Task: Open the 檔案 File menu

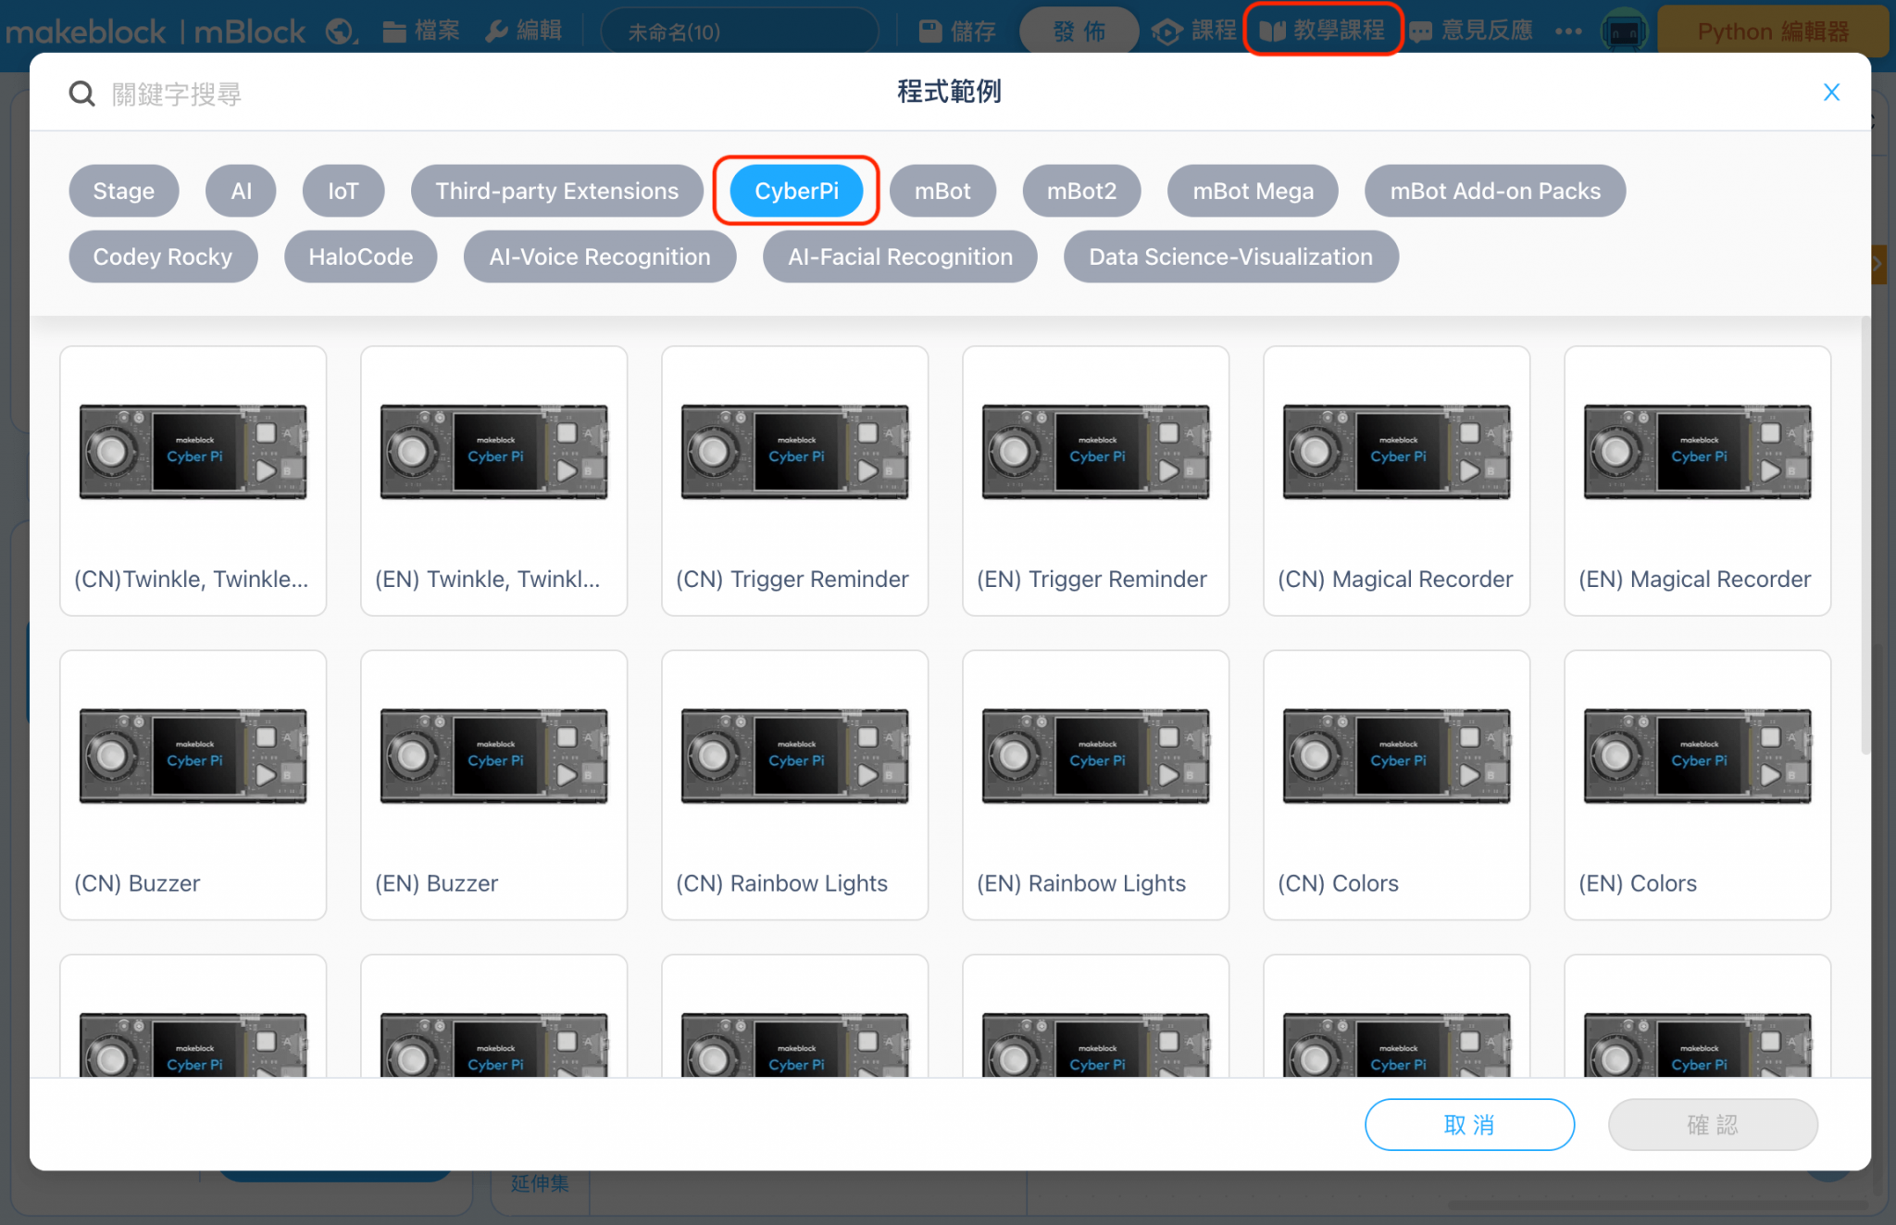Action: pos(419,31)
